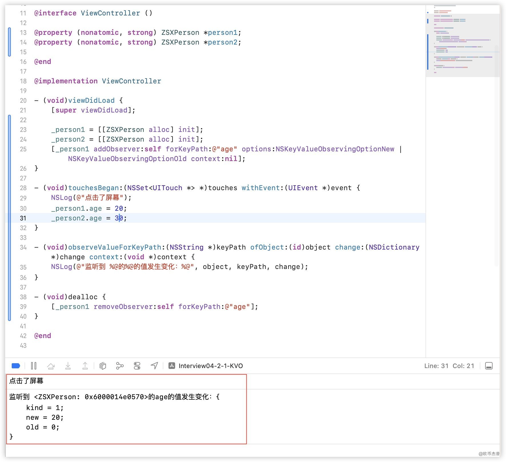The image size is (506, 462).
Task: Click the Simulate Location arrow icon
Action: (154, 366)
